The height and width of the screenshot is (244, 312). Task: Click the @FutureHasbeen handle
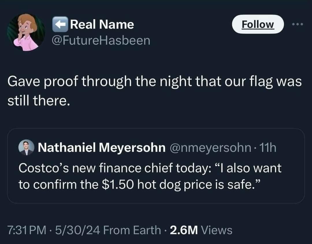[x=101, y=40]
